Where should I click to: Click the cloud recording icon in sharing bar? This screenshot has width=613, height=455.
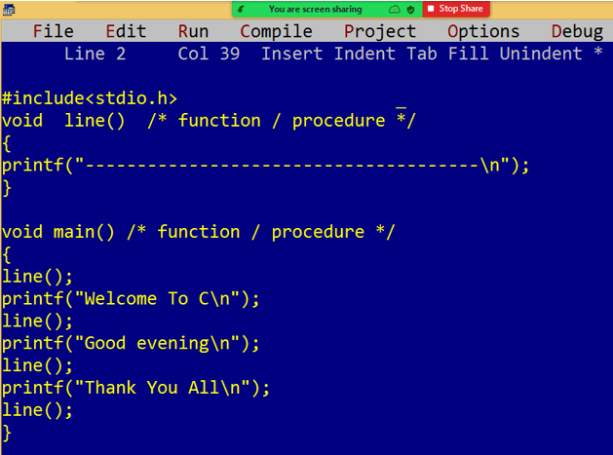(394, 10)
